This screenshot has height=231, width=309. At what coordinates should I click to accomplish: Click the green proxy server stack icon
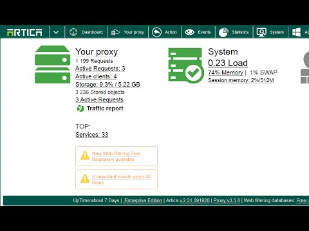tap(52, 64)
